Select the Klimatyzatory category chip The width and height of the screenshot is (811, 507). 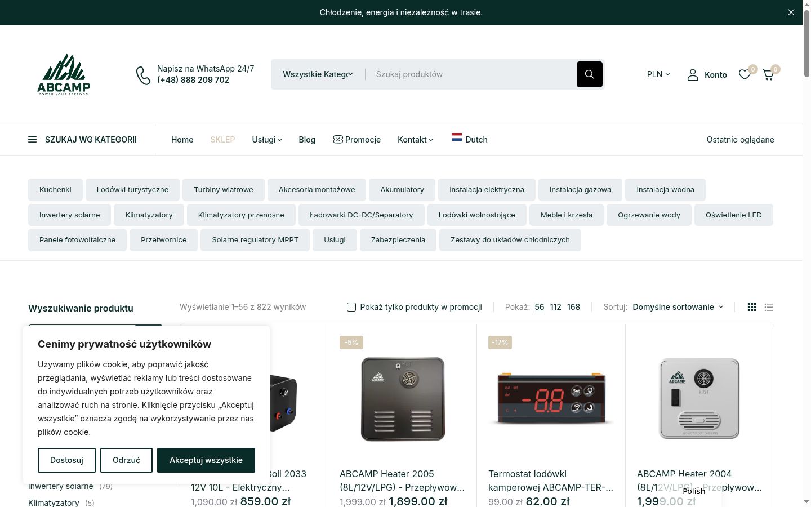click(x=149, y=215)
